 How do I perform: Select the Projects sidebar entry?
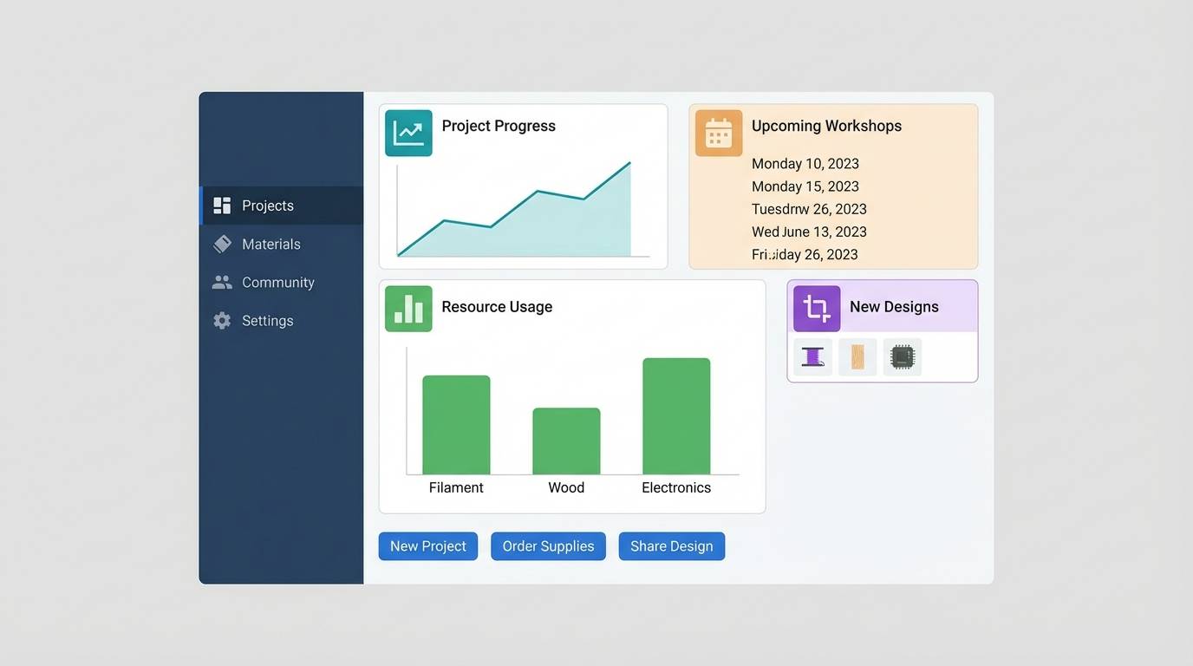267,206
